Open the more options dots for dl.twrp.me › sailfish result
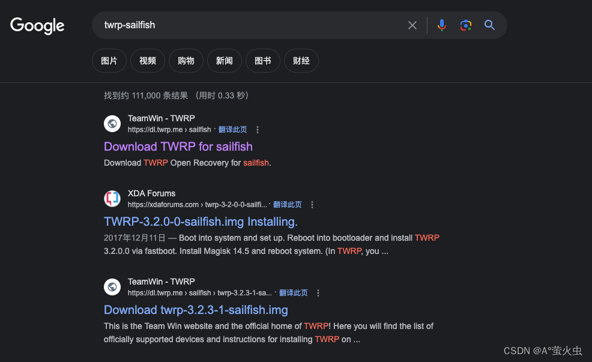Screen dimensions: 592x362 click(x=258, y=130)
